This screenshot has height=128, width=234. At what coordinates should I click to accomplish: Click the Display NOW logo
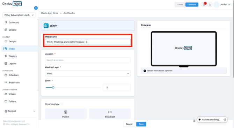coord(12,4)
